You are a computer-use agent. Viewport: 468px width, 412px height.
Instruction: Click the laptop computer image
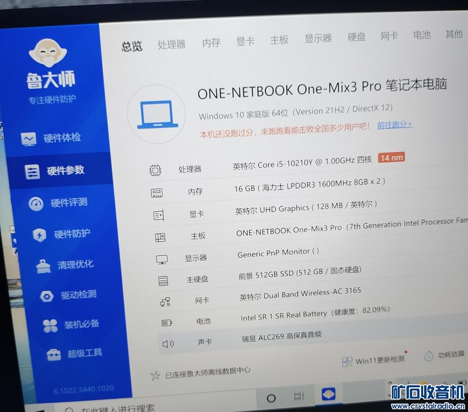(x=157, y=115)
